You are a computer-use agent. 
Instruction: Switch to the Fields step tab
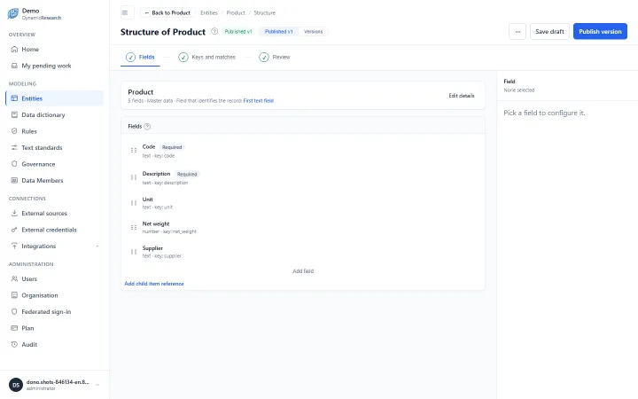click(140, 57)
